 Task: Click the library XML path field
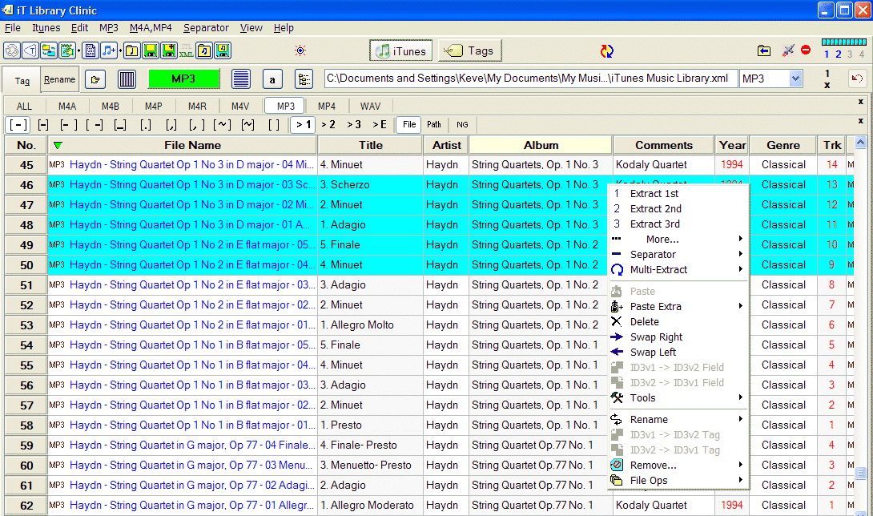(x=529, y=79)
